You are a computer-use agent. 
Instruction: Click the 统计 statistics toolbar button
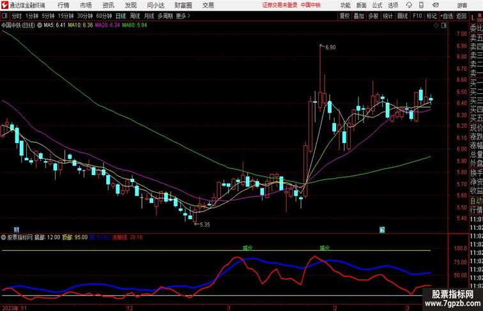388,16
